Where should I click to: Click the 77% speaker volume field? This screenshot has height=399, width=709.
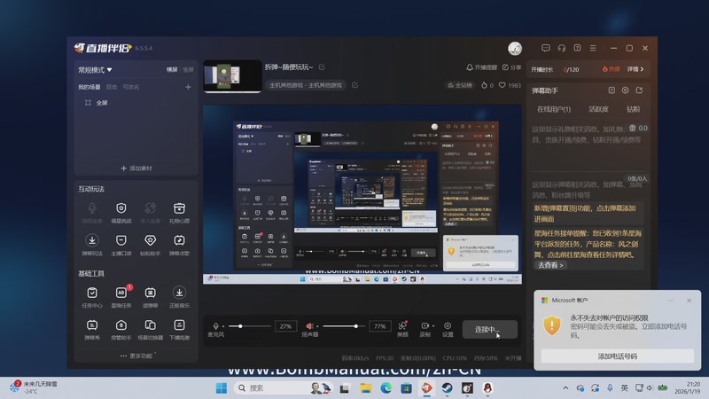coord(380,326)
